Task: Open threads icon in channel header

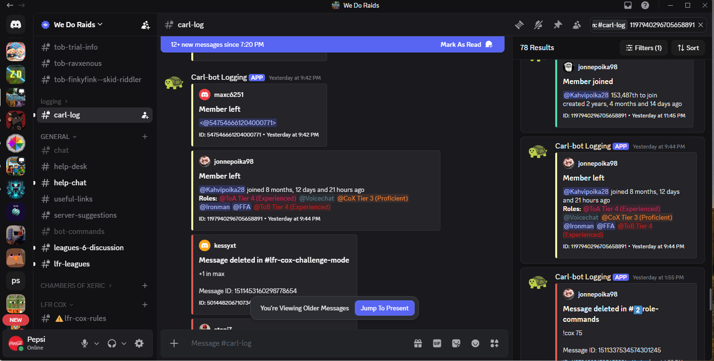Action: click(x=519, y=25)
